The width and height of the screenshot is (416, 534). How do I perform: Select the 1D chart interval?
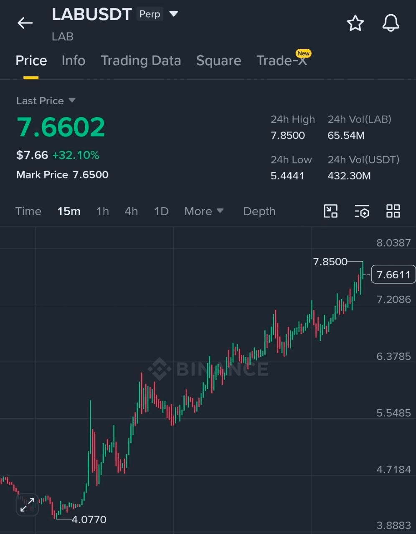pos(161,211)
